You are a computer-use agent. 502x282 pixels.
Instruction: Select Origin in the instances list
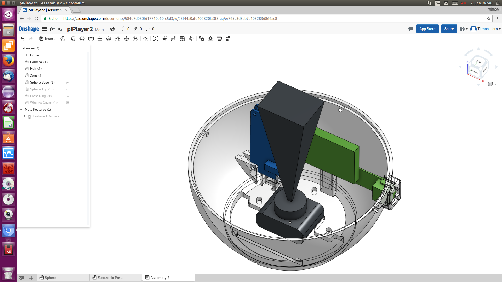click(x=34, y=55)
